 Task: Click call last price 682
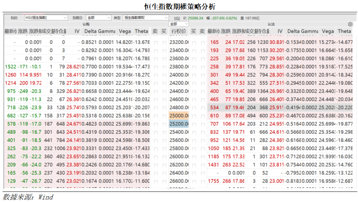click(11, 116)
